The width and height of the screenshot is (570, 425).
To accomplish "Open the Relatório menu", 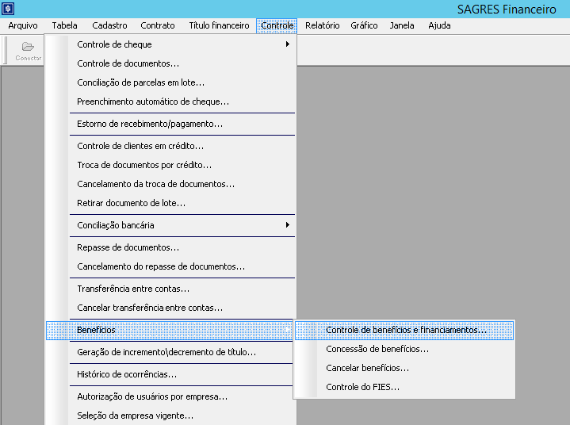I will click(323, 25).
